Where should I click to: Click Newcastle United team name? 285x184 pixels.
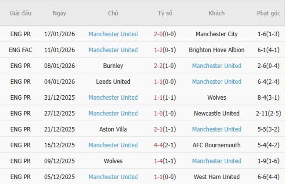click(217, 114)
